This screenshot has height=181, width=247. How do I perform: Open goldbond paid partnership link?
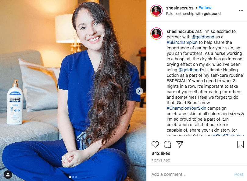coord(212,14)
